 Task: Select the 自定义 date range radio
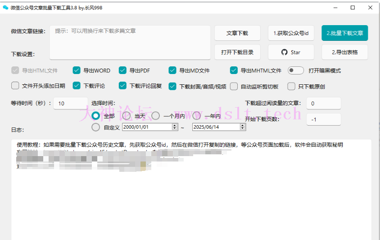pyautogui.click(x=96, y=127)
